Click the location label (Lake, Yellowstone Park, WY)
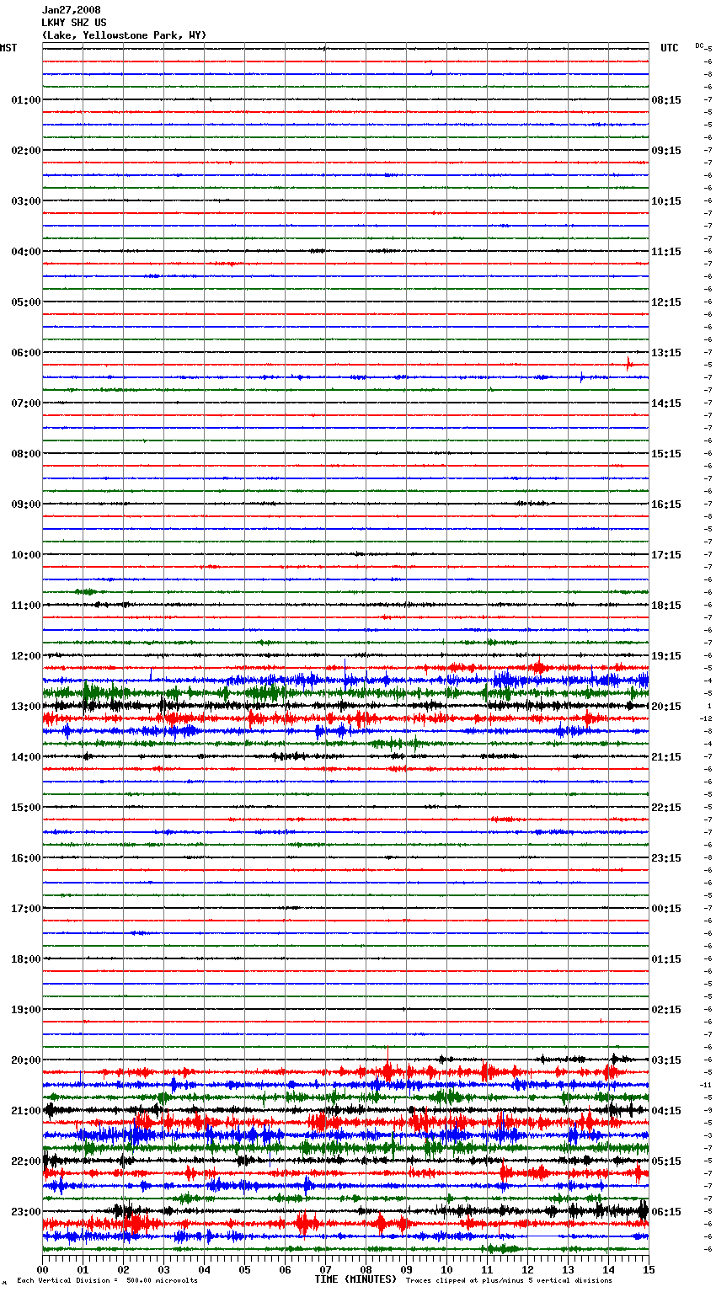The width and height of the screenshot is (716, 1292). click(124, 35)
